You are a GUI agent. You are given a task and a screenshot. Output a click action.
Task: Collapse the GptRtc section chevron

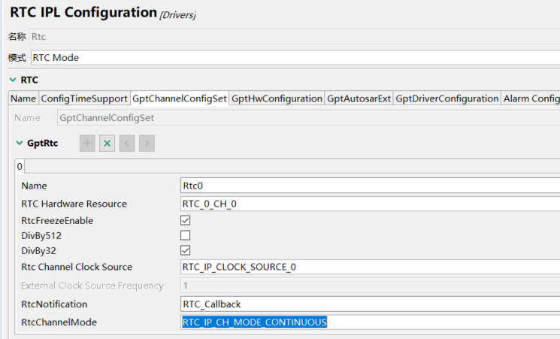point(20,143)
